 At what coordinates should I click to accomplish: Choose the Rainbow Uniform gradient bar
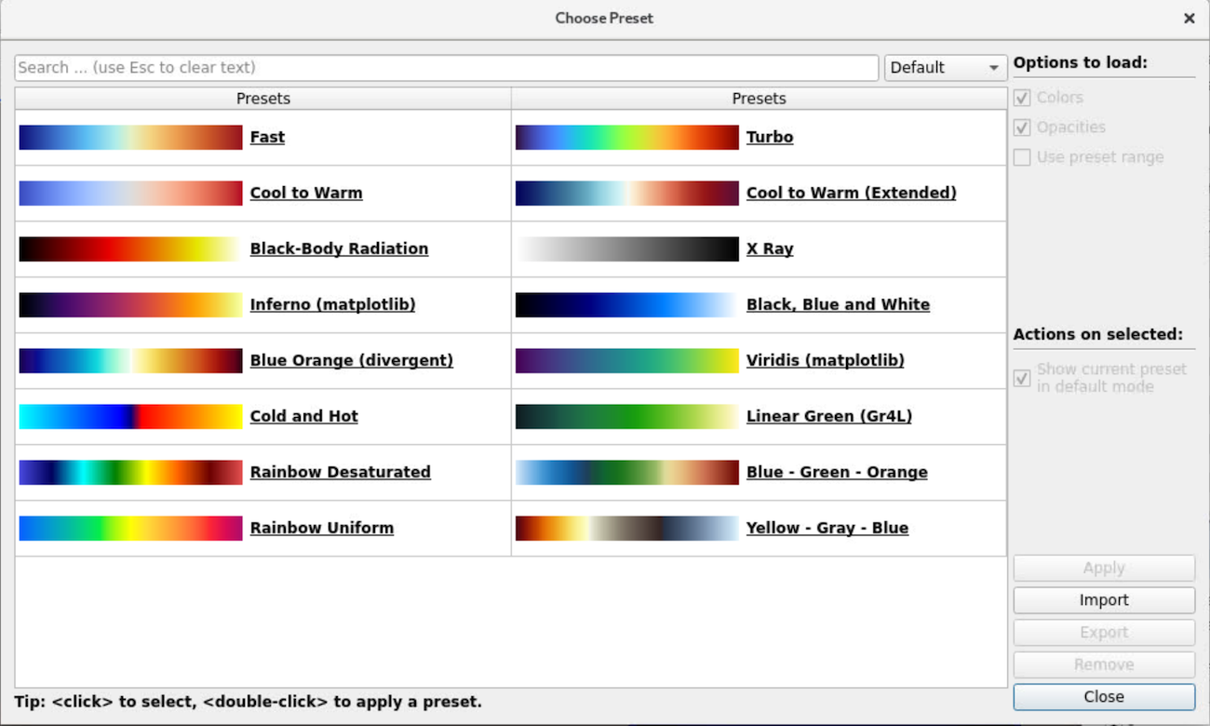pyautogui.click(x=130, y=528)
